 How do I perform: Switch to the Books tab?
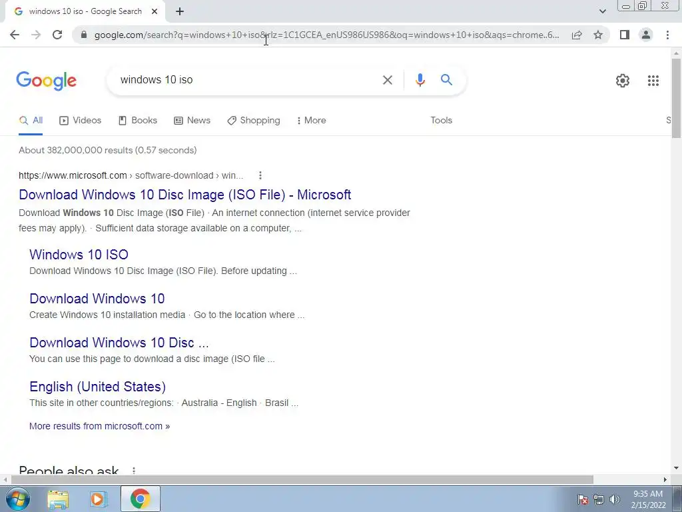point(138,121)
